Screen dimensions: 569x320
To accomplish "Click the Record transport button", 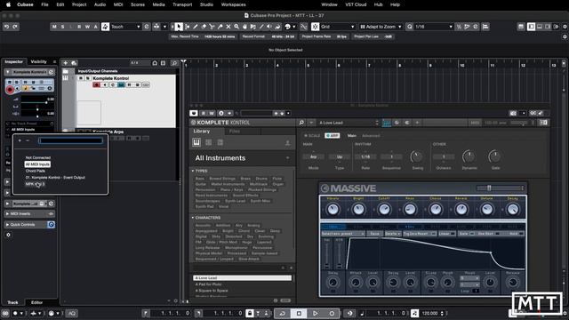I will (x=332, y=313).
